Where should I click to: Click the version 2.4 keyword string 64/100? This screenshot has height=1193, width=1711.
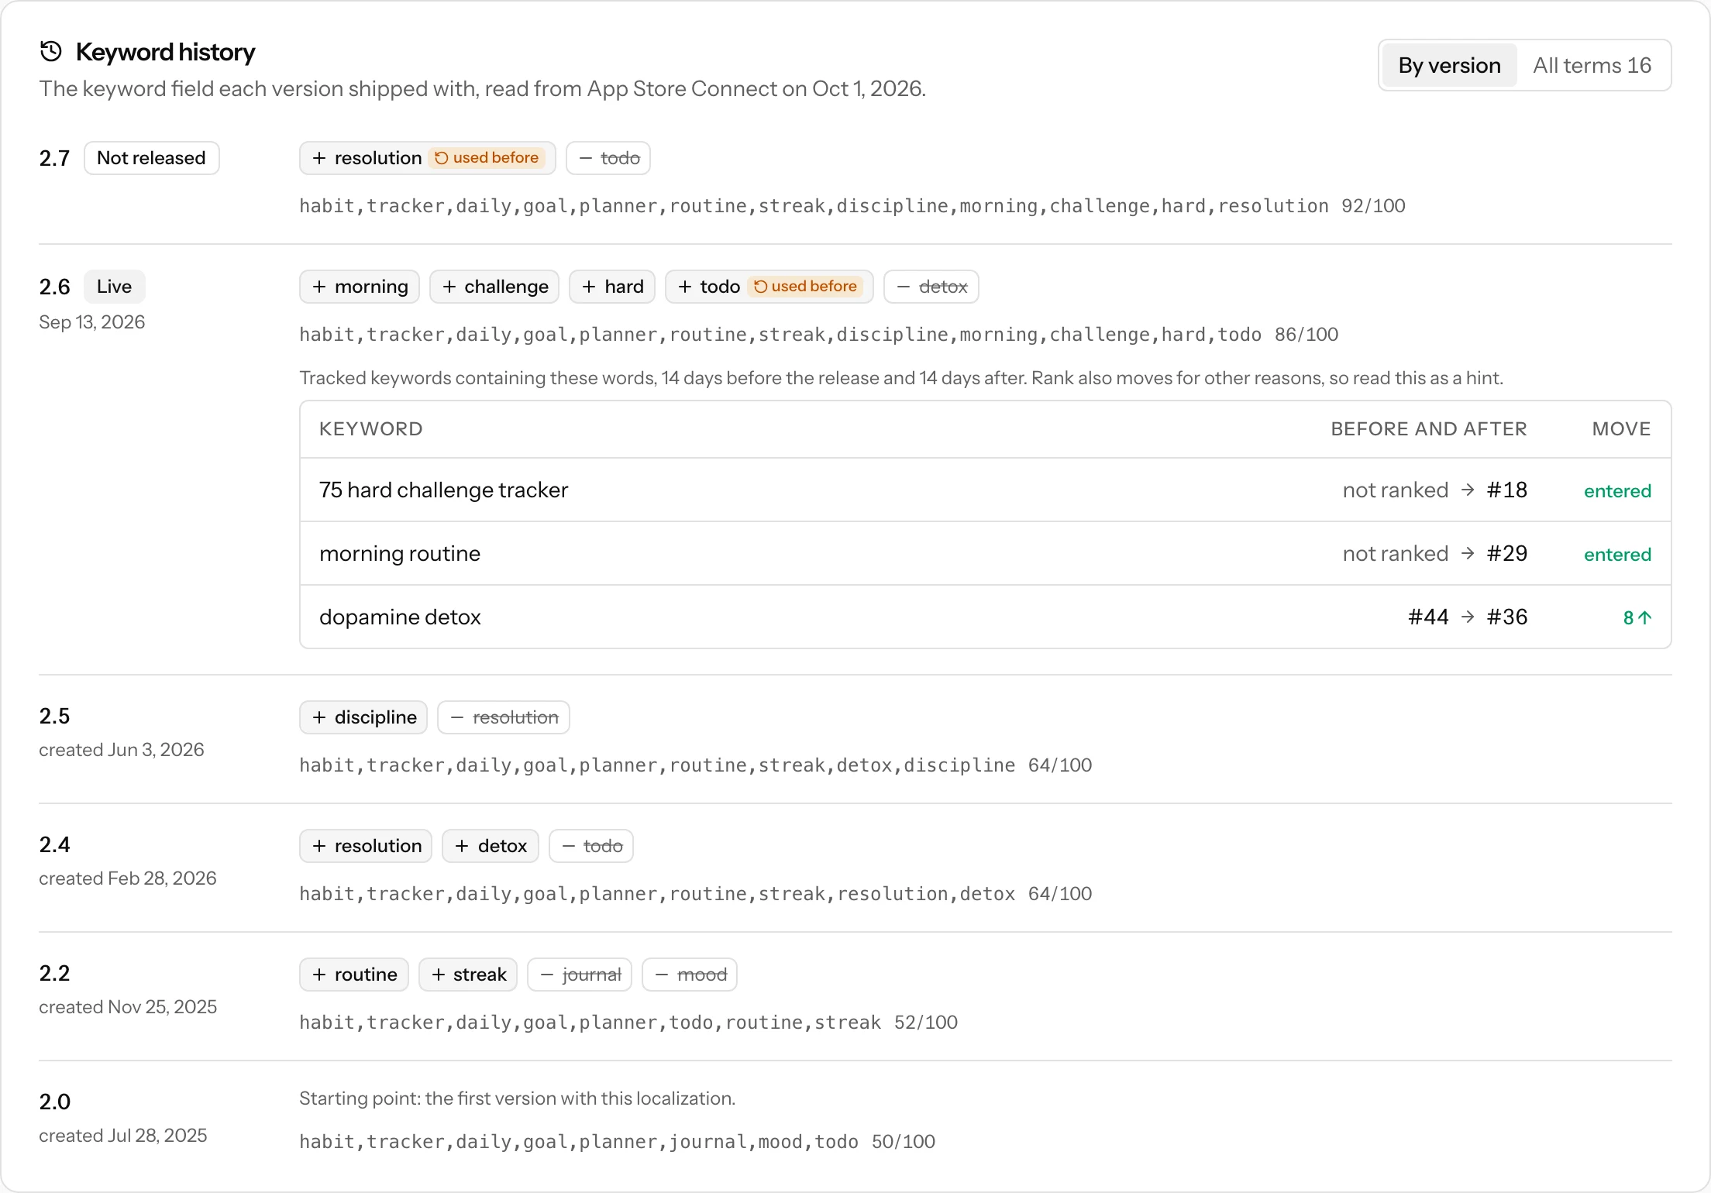696,894
